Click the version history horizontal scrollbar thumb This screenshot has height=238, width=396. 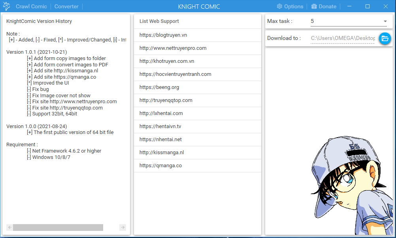pos(58,227)
